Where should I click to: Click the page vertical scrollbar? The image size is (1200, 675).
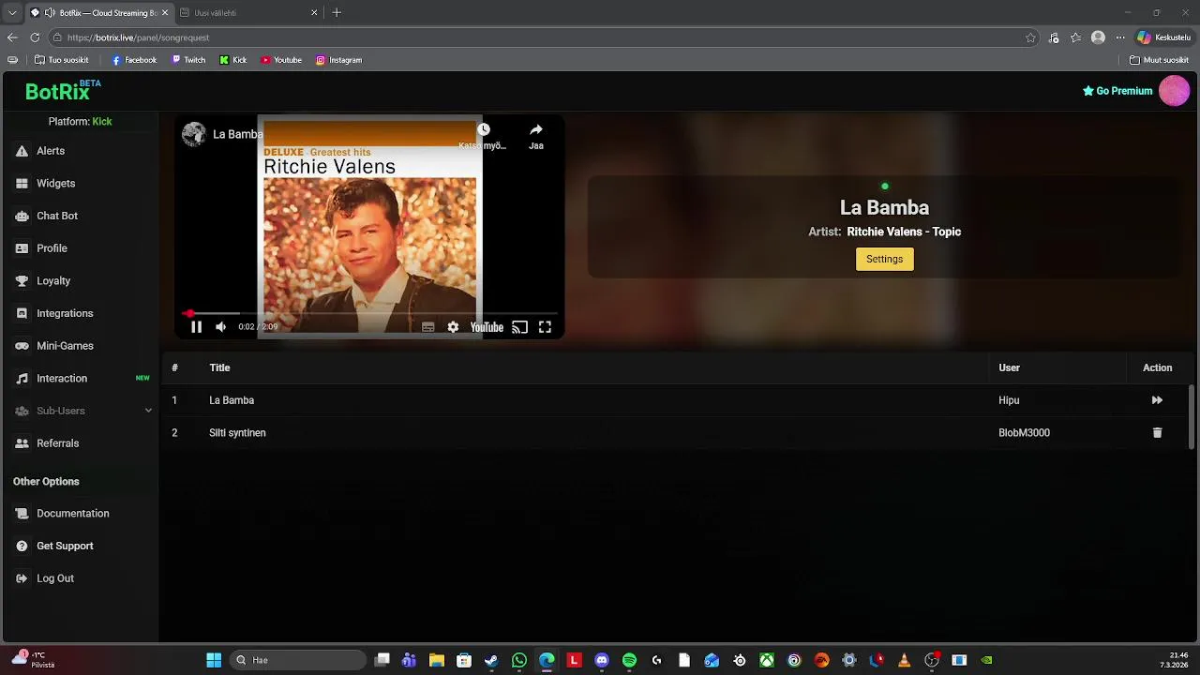tap(1192, 417)
